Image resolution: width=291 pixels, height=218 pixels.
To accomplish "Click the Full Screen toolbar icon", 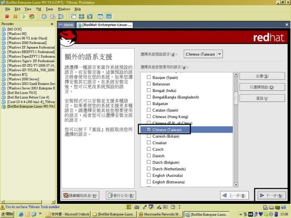I will pyautogui.click(x=81, y=16).
